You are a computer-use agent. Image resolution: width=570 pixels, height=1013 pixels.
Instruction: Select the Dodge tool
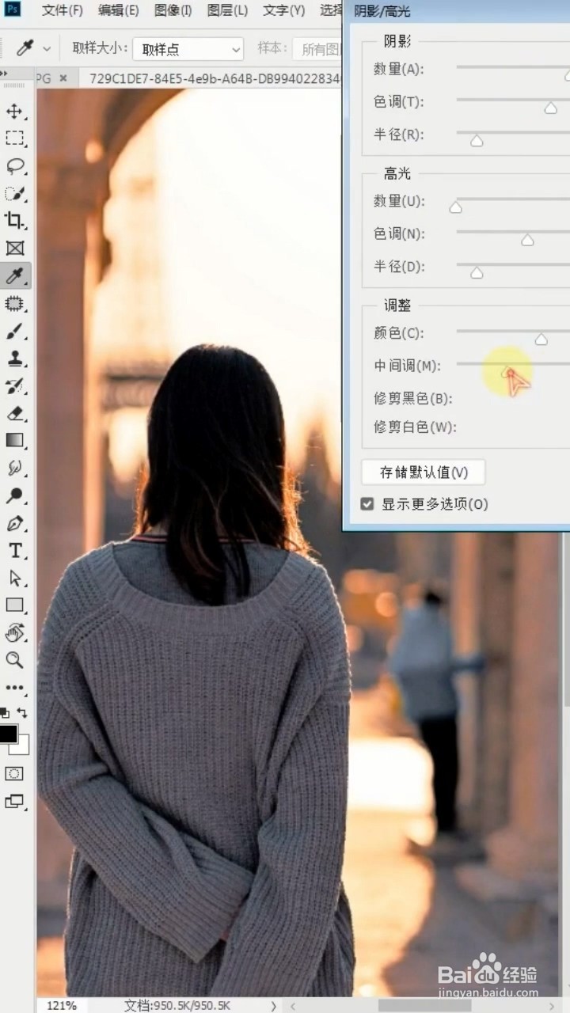tap(14, 495)
